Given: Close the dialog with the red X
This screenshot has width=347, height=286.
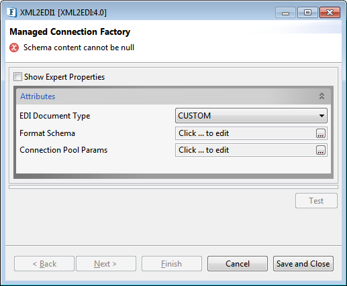Looking at the screenshot, I should coord(330,13).
